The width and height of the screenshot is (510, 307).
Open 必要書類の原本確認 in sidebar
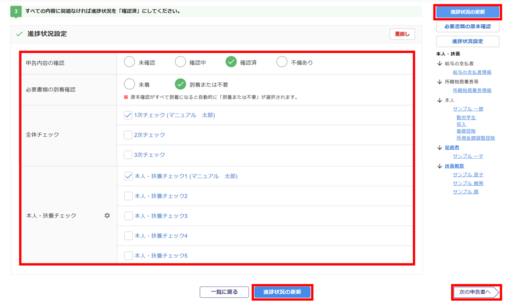467,27
